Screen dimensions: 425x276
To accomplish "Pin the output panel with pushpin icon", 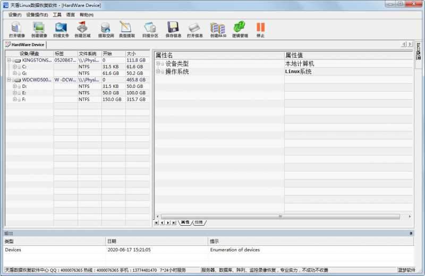I will coord(411,233).
